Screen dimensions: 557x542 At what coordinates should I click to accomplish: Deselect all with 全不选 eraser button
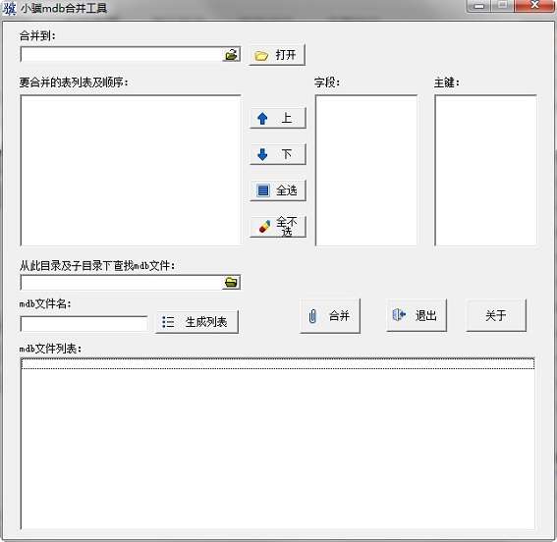coord(278,227)
